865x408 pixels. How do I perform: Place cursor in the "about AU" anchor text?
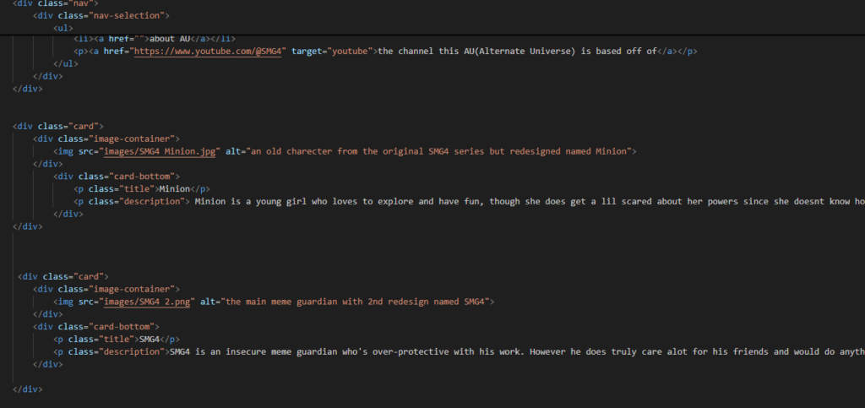click(x=177, y=39)
